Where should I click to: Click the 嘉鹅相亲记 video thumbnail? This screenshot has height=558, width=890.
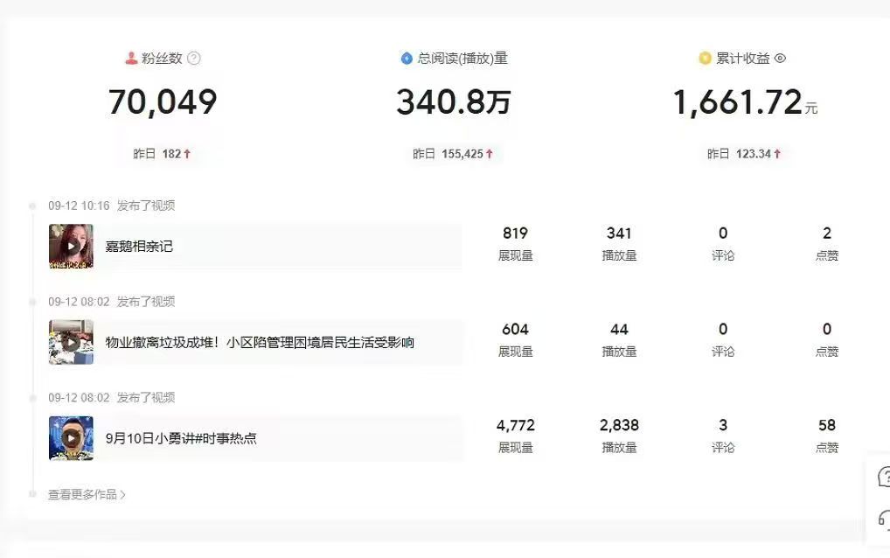[71, 248]
